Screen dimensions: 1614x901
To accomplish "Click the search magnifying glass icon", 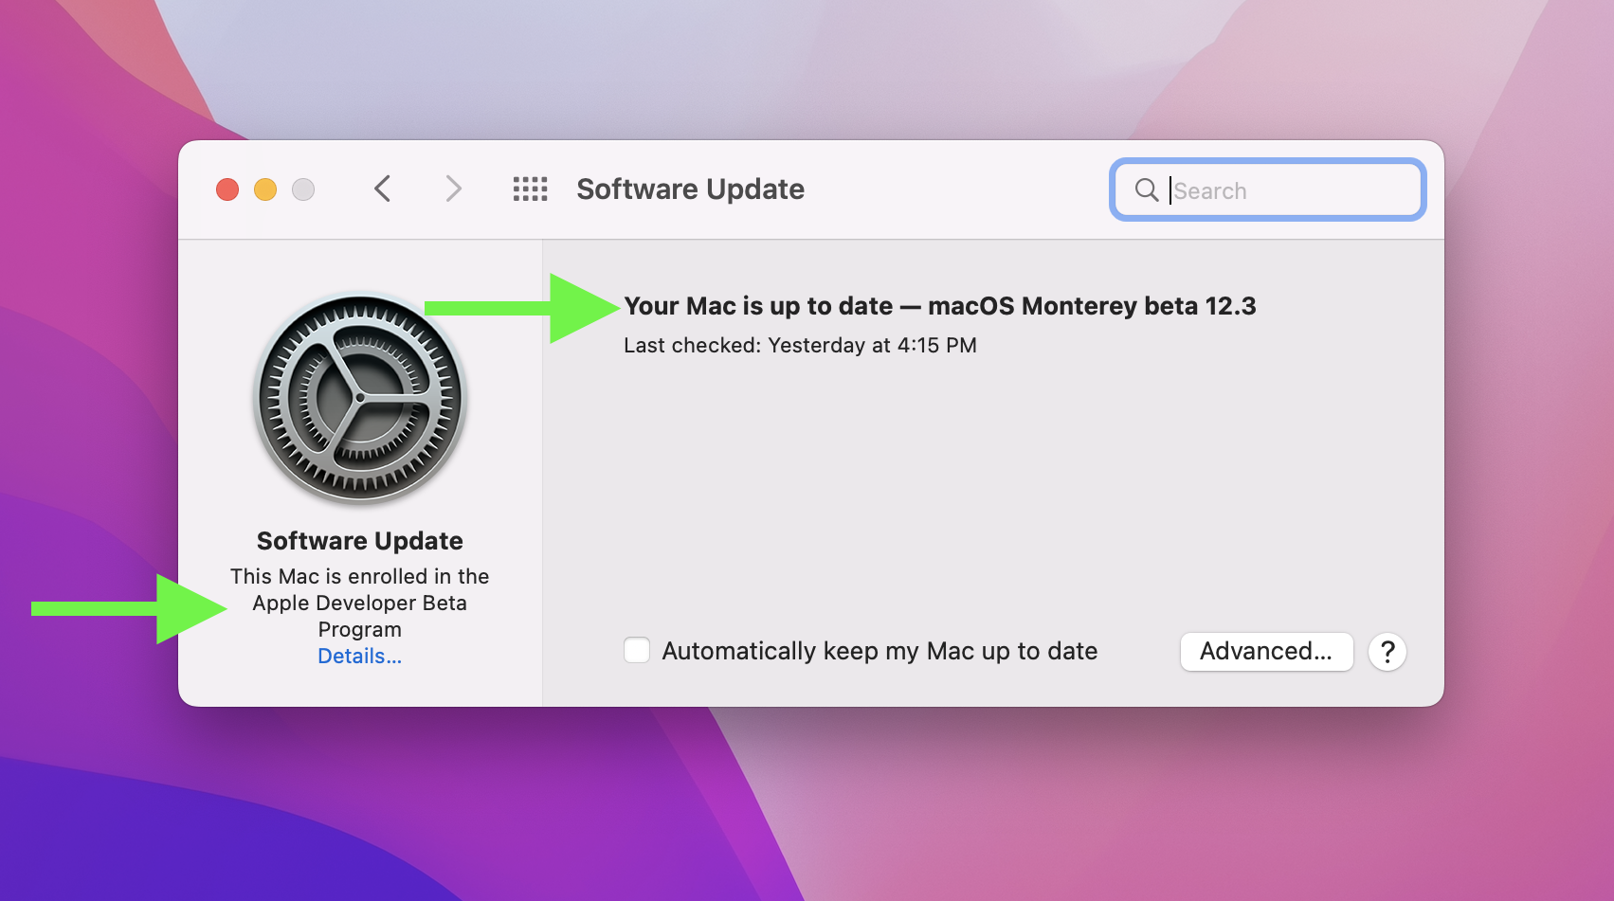I will [1147, 190].
